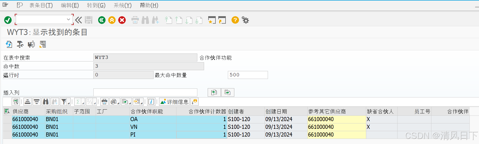Click the Previous Page icon
Image resolution: width=479 pixels, height=144 pixels.
coord(179,20)
